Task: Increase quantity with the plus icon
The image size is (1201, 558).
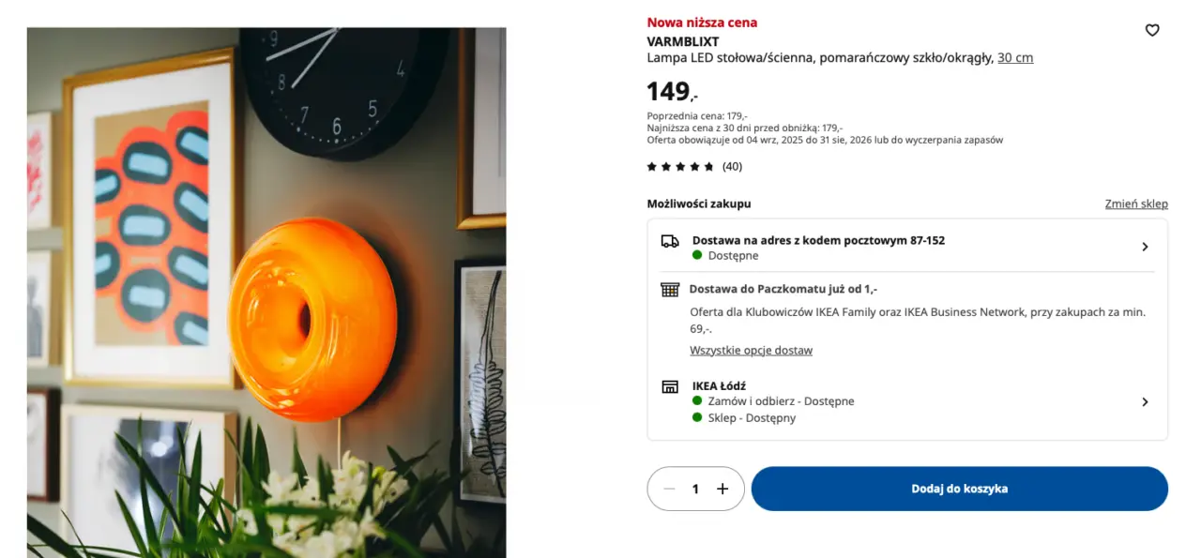Action: (722, 489)
